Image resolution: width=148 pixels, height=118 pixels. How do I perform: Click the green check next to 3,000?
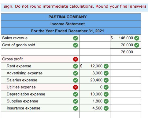[x=106, y=73]
